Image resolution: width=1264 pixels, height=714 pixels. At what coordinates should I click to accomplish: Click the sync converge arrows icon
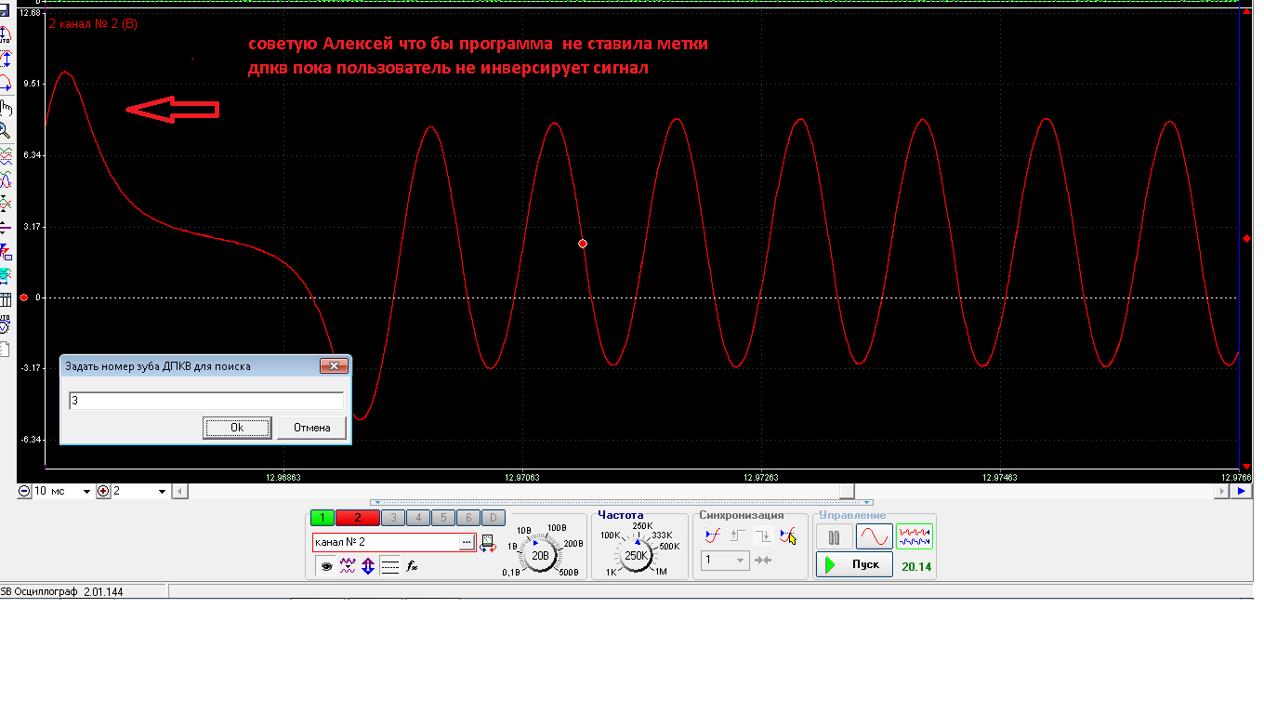point(764,560)
